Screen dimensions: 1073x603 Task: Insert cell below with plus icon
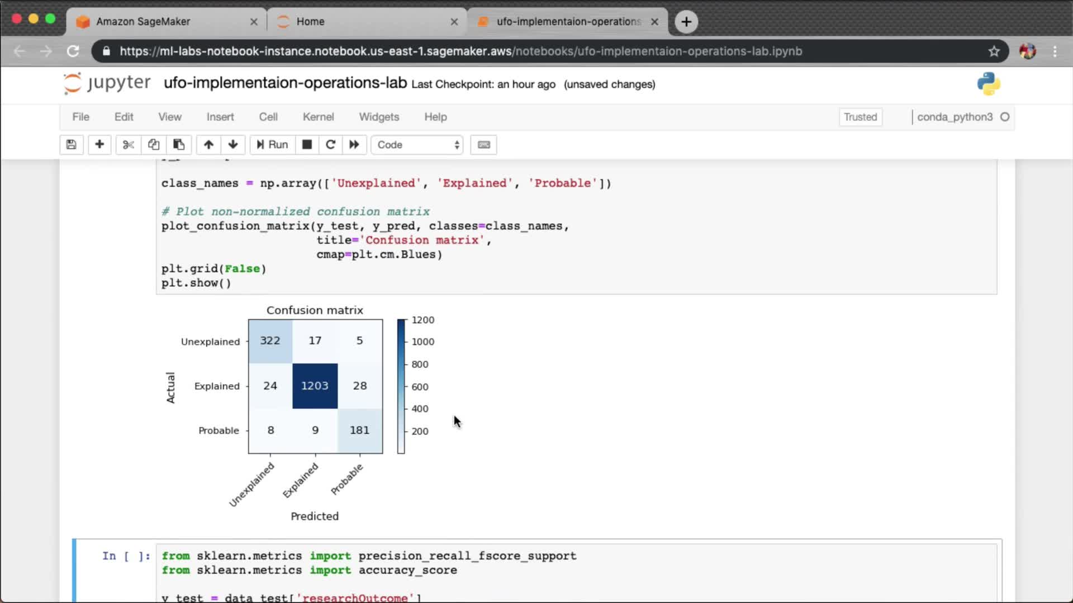[99, 145]
